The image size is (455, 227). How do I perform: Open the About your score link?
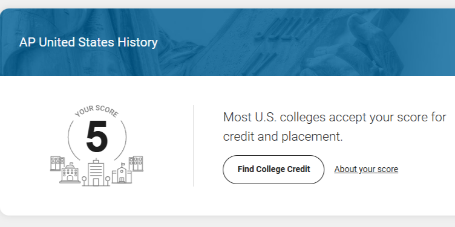pyautogui.click(x=366, y=169)
